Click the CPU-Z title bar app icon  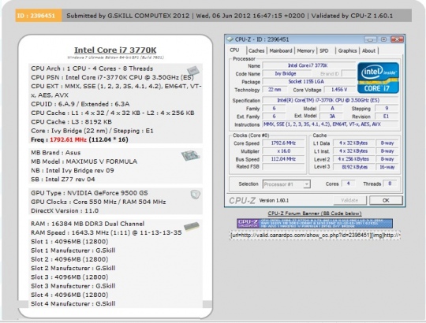pyautogui.click(x=230, y=39)
